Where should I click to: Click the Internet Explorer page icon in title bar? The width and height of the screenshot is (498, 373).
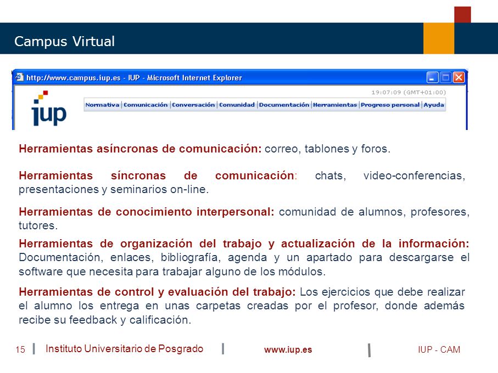[20, 77]
